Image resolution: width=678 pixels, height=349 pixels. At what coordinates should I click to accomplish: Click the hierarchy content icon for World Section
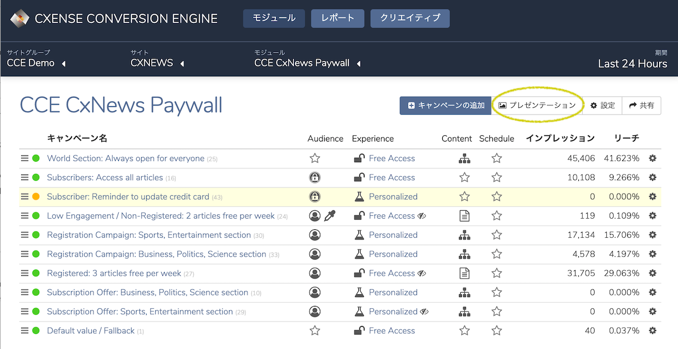[x=464, y=158]
